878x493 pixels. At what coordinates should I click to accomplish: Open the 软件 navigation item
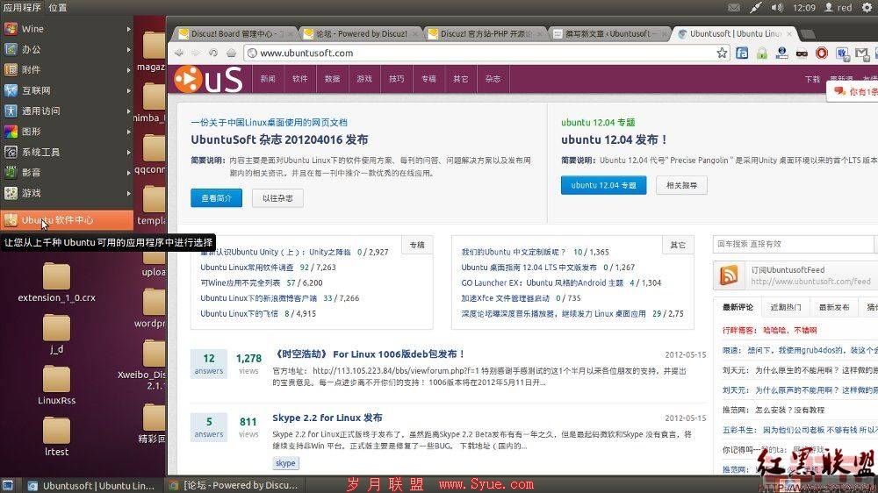pyautogui.click(x=300, y=79)
